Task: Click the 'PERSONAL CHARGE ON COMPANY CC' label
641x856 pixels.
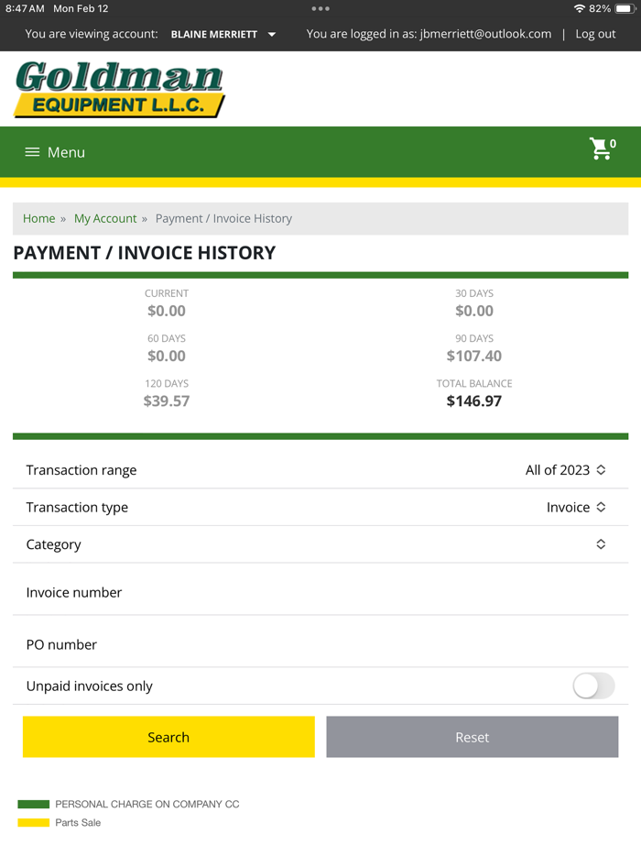Action: (x=147, y=804)
